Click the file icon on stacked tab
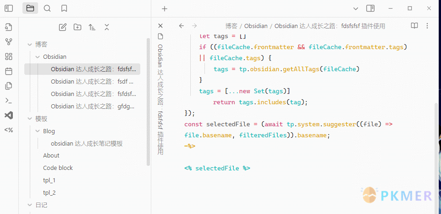This screenshot has height=214, width=441. click(x=160, y=36)
